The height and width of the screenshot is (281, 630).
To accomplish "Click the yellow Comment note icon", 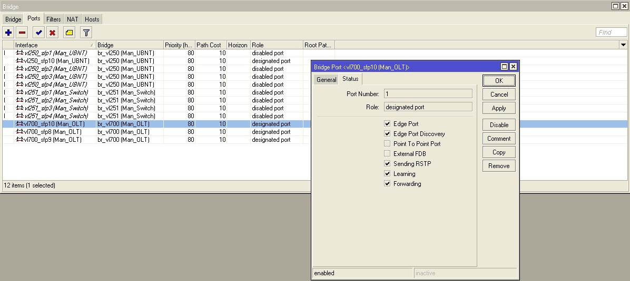I will pyautogui.click(x=70, y=33).
